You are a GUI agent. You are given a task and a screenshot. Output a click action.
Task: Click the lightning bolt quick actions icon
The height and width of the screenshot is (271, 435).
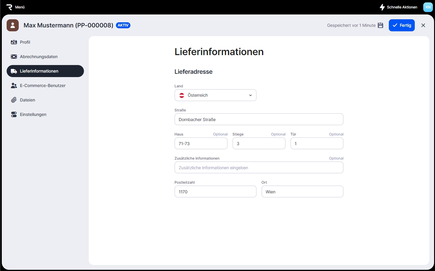click(x=382, y=7)
